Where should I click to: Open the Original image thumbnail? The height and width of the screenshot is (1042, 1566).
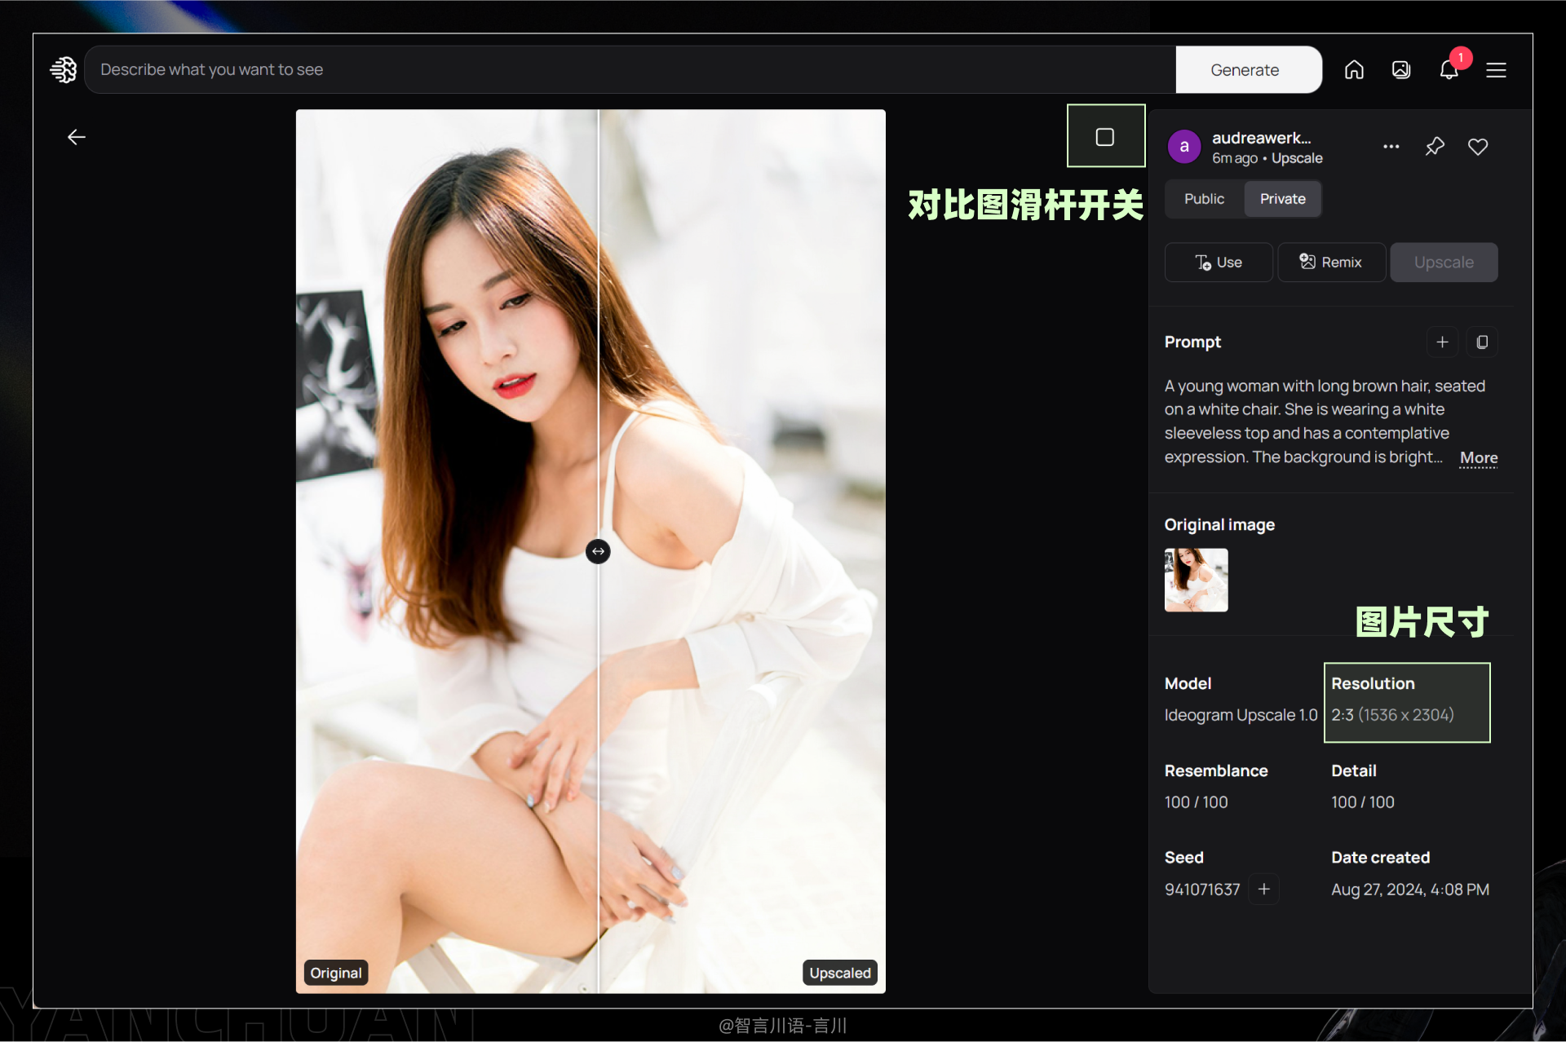coord(1196,580)
